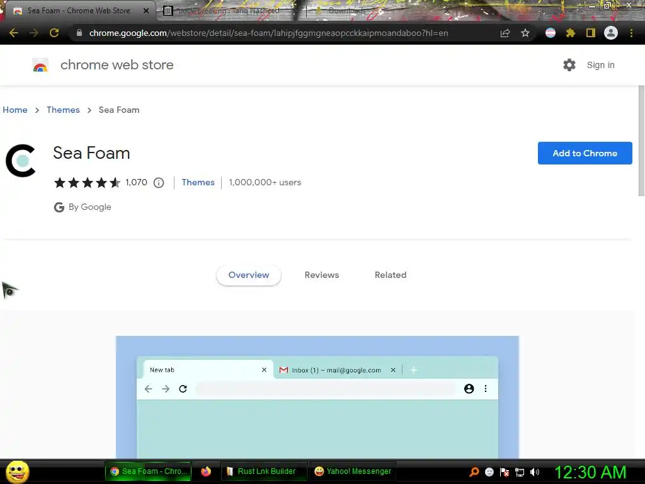Viewport: 645px width, 484px height.
Task: Click the 1,070 ratings count
Action: click(x=136, y=182)
